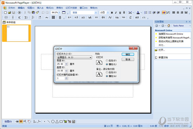Open the 文件(F) menu
The width and height of the screenshot is (193, 129).
coord(12,8)
